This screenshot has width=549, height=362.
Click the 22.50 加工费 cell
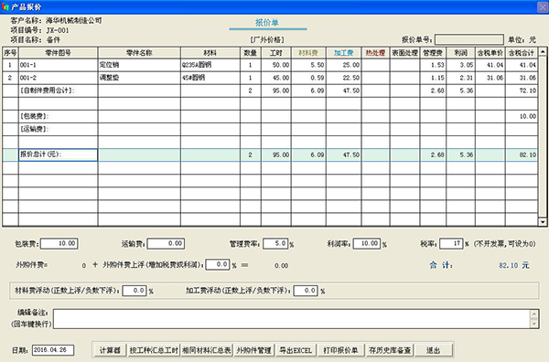point(344,78)
